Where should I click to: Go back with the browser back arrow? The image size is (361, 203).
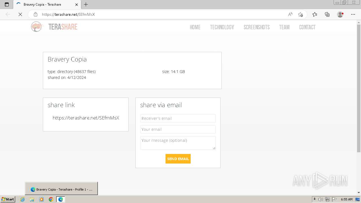point(8,14)
